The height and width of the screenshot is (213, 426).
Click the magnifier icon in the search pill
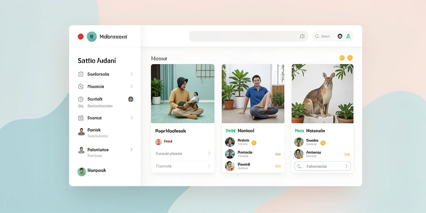[317, 36]
